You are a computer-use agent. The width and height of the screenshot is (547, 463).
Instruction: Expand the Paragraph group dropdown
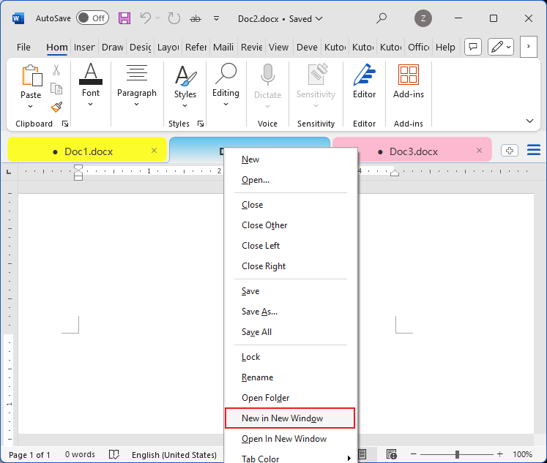click(137, 103)
